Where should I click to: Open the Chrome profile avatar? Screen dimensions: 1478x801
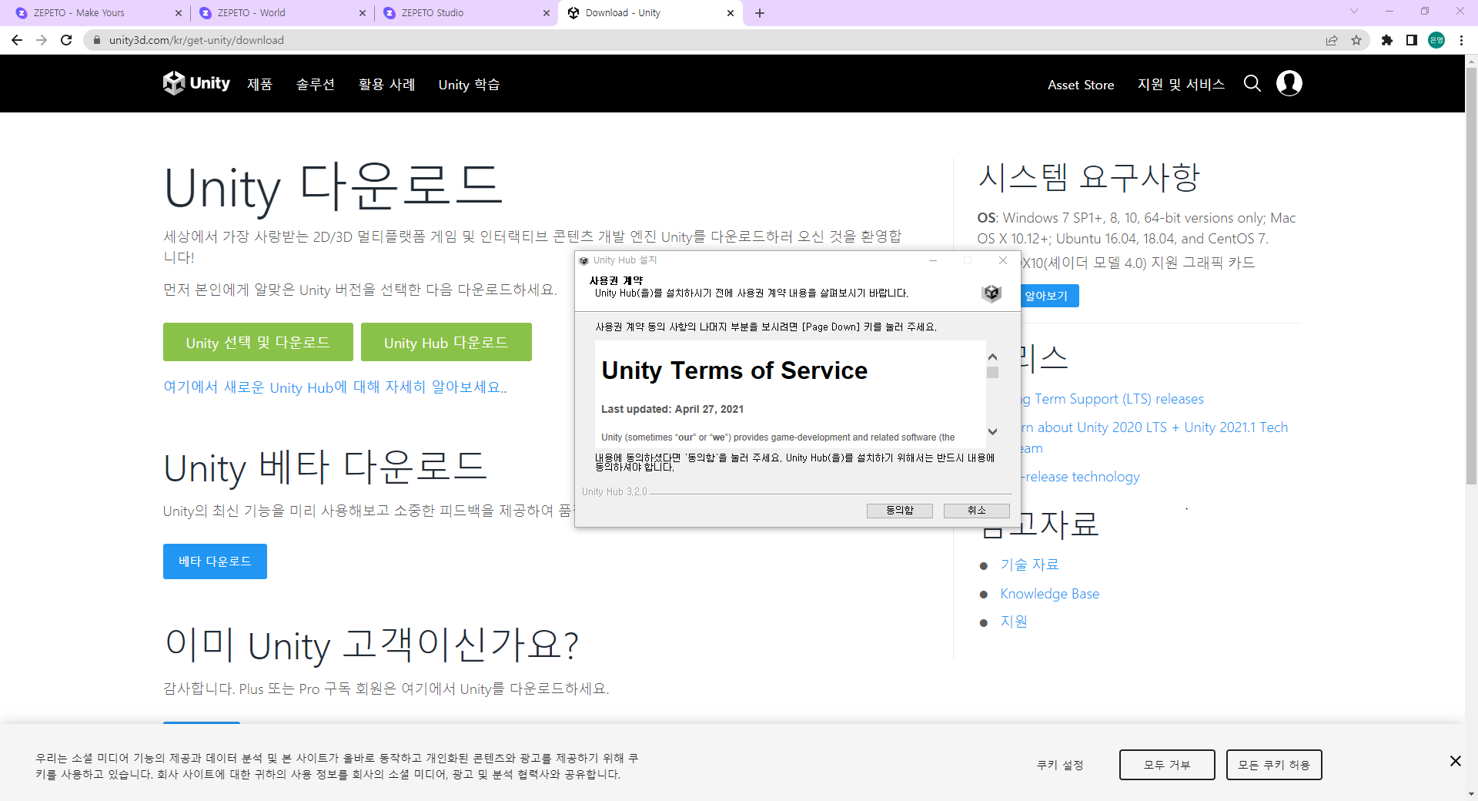pyautogui.click(x=1436, y=40)
